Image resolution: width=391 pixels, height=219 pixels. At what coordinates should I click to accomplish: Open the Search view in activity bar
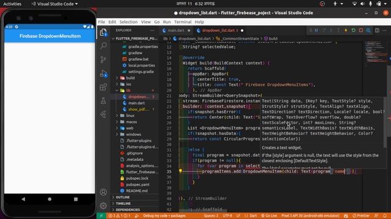(x=103, y=46)
